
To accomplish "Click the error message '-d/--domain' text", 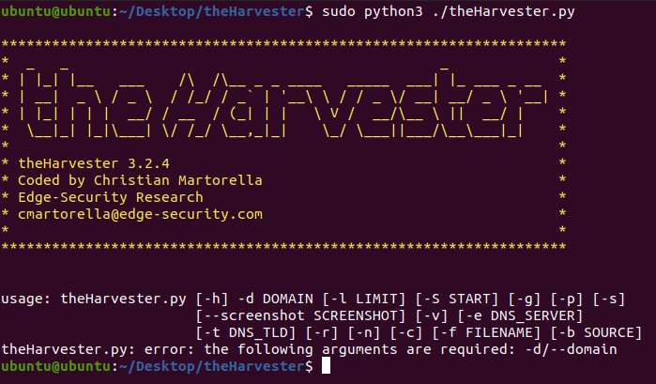I will click(x=571, y=349).
